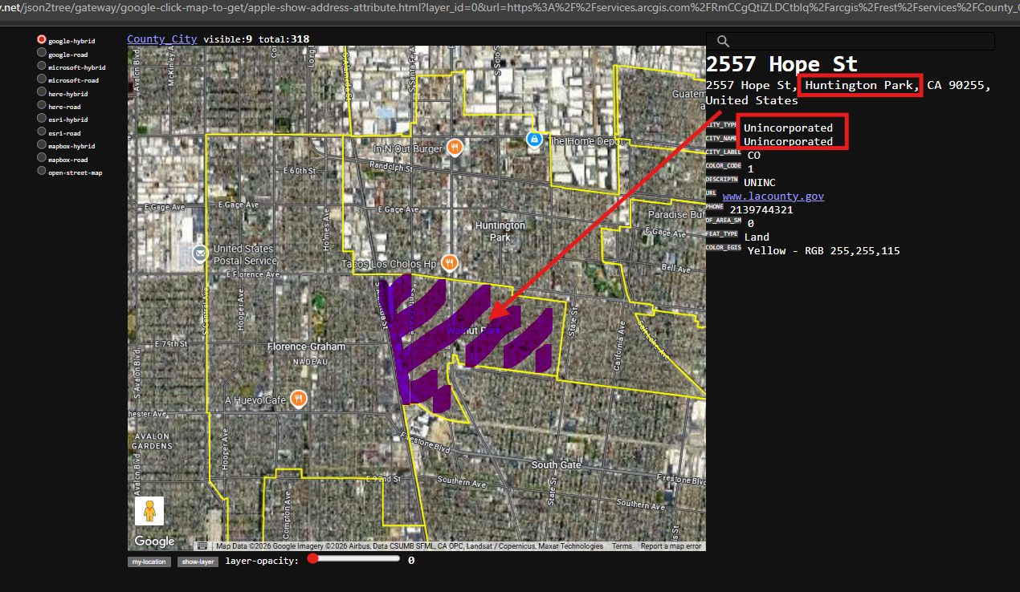Choose the esri-hybrid basemap radio button

(x=42, y=119)
